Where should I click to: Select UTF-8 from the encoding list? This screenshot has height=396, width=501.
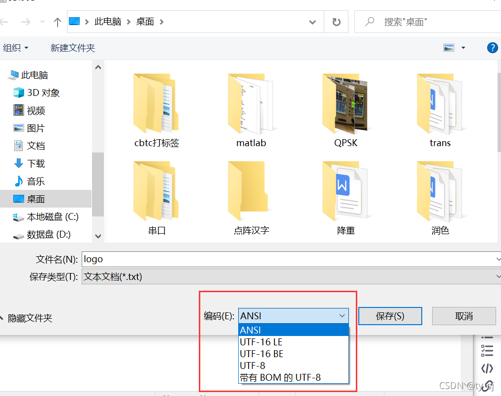coord(252,366)
